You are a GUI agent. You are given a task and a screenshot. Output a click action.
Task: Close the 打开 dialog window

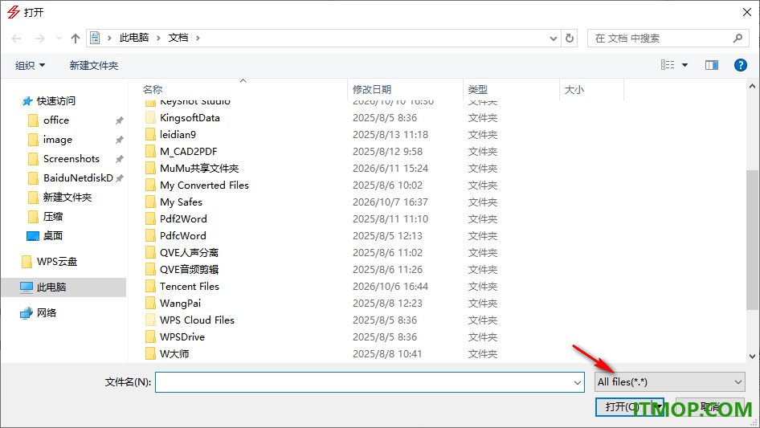747,12
